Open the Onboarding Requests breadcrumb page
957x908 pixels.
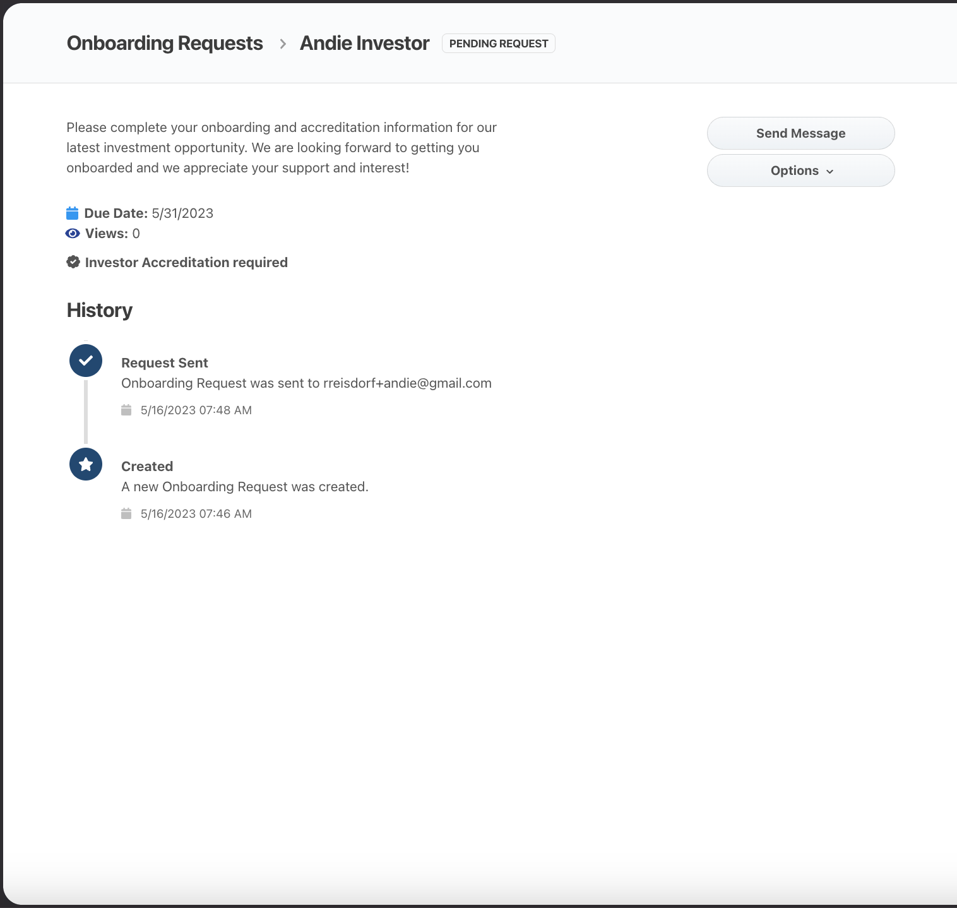click(x=165, y=43)
